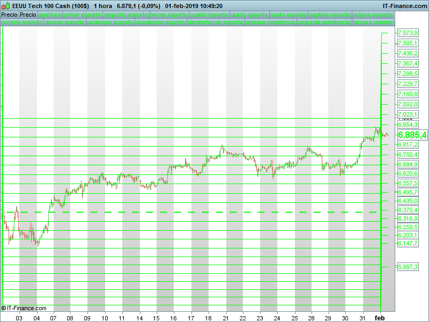Select the cuarto soporte indicator label

point(209,14)
